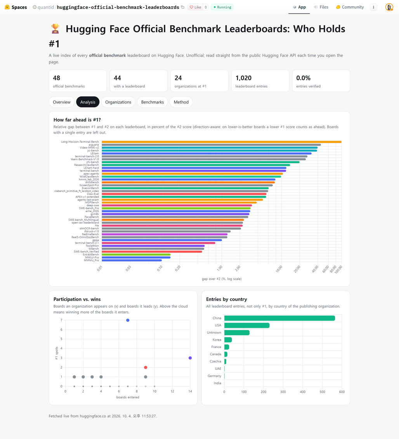Click the red scatter dot at 2 #1 spots

click(146, 368)
